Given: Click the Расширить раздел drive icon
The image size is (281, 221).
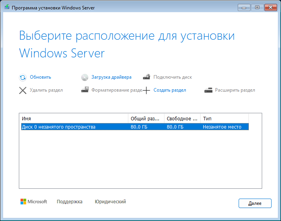Looking at the screenshot, I should [208, 90].
